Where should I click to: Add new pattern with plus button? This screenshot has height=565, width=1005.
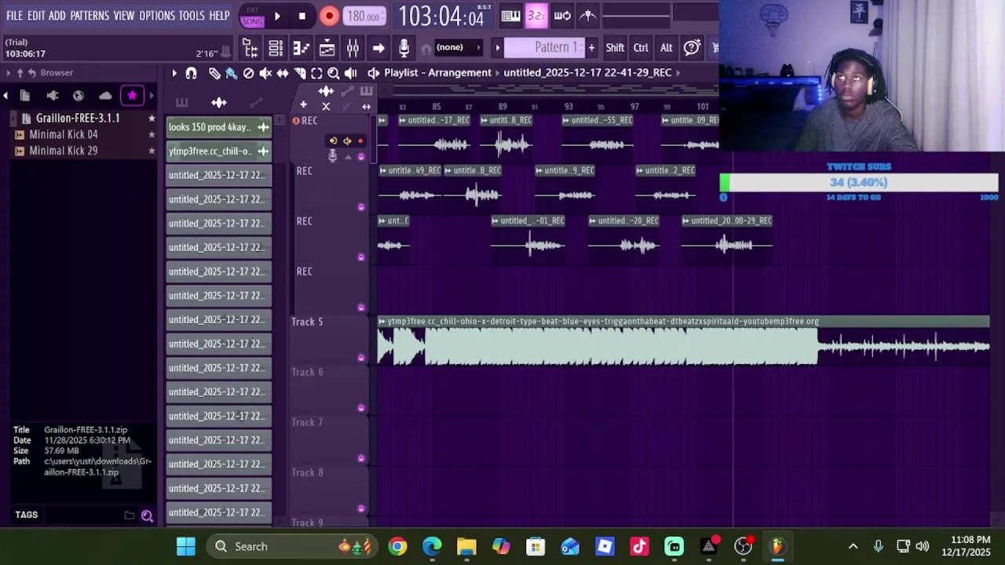[x=591, y=48]
